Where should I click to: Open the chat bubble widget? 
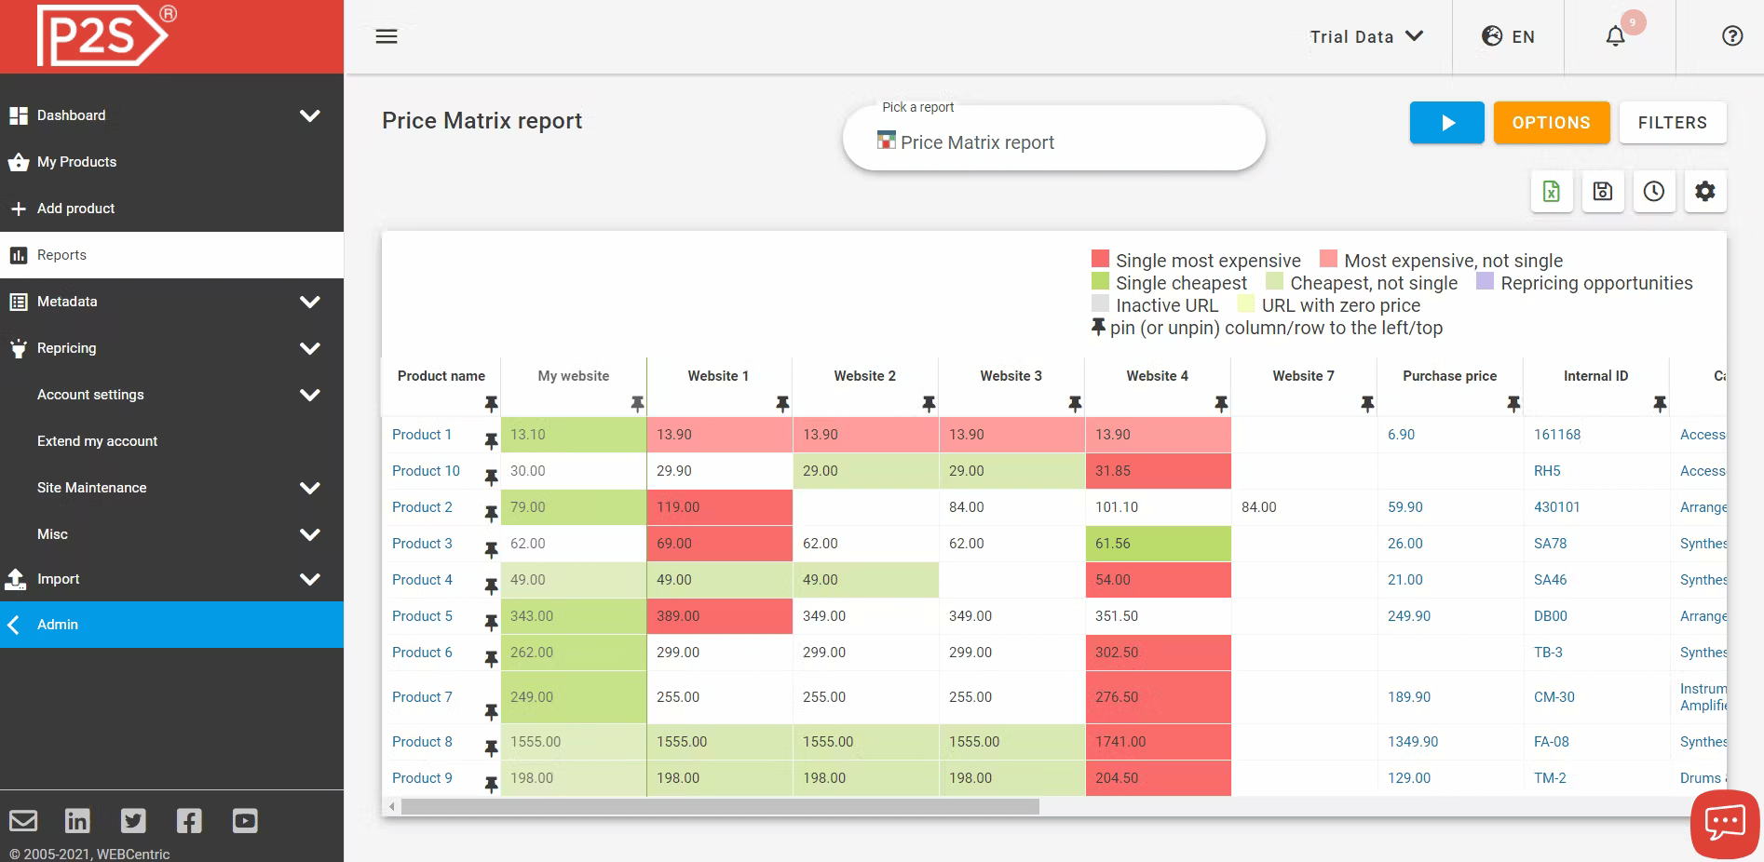(1724, 822)
